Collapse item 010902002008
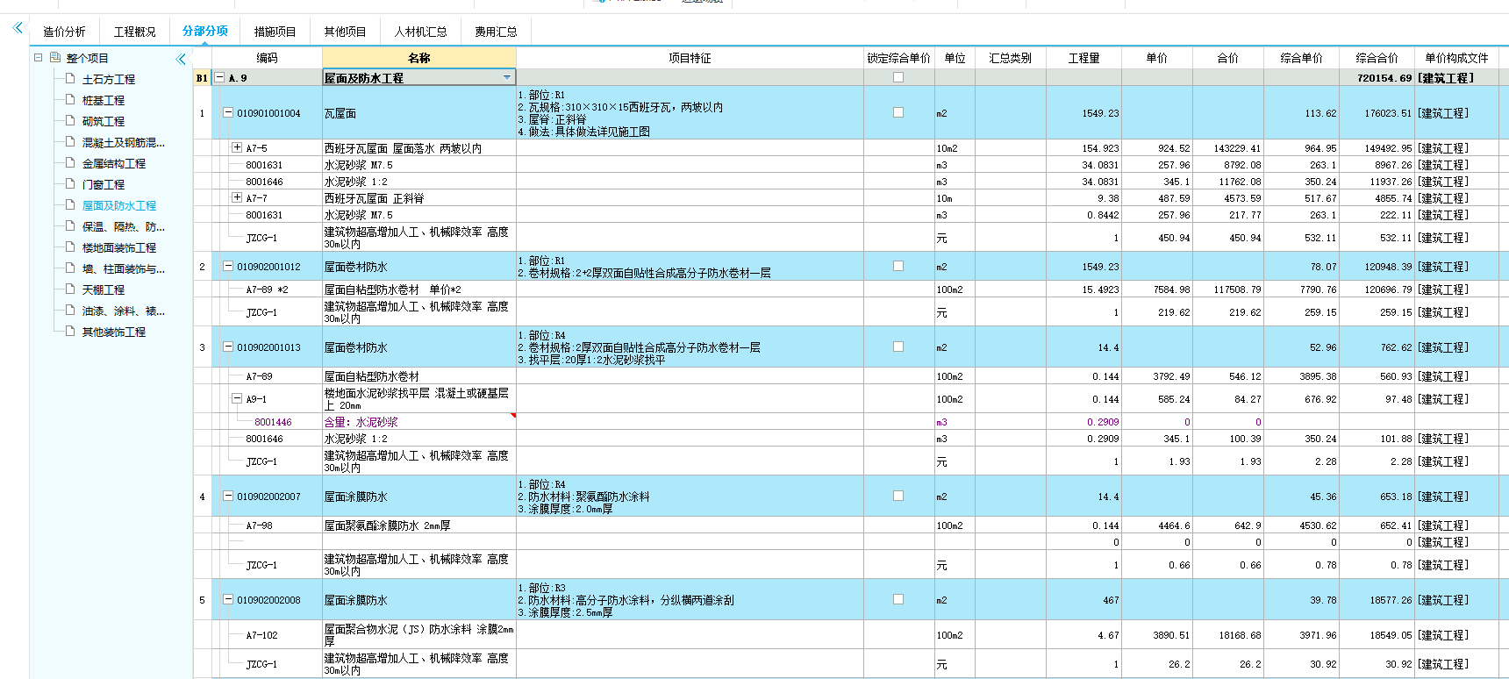Viewport: 1509px width, 679px height. pos(228,600)
